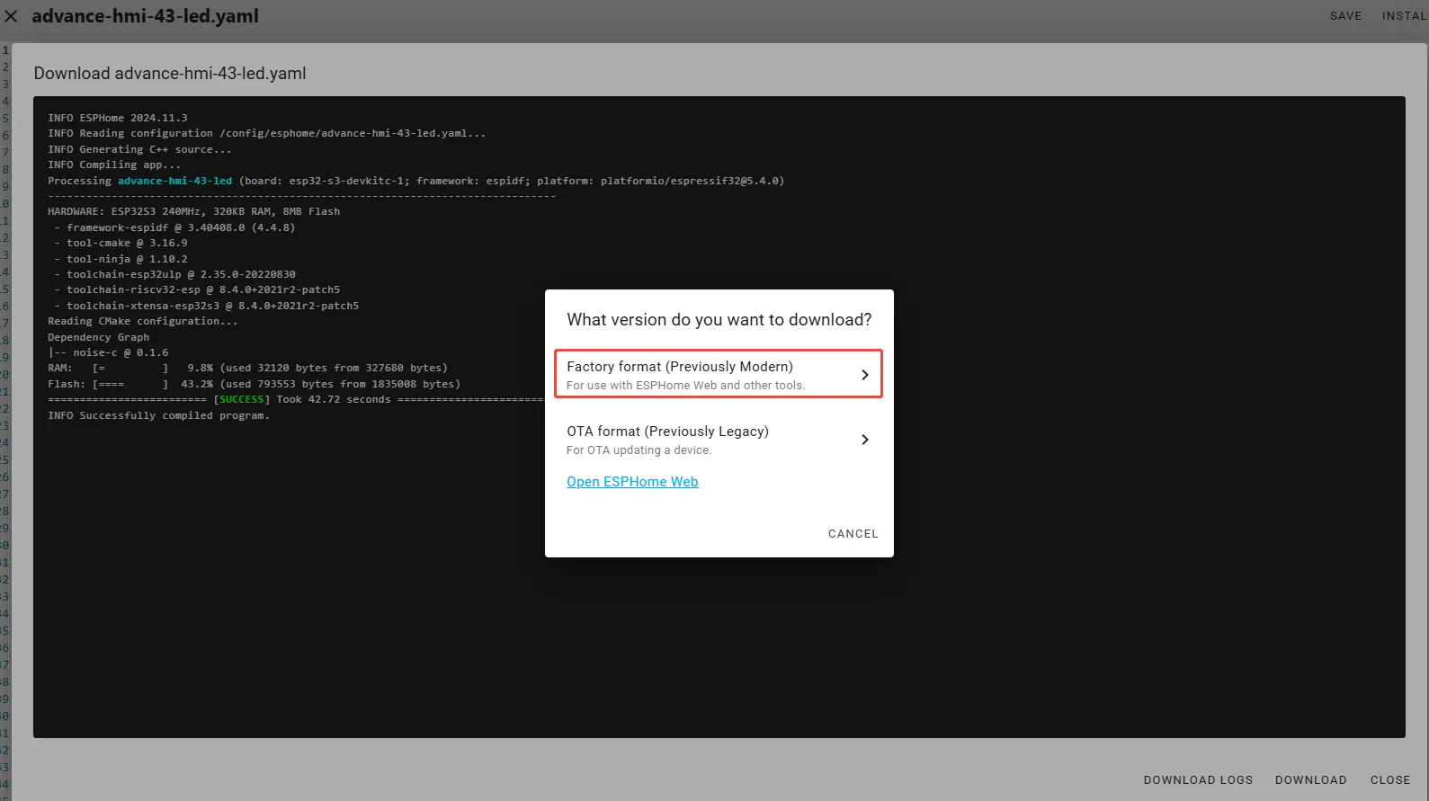The height and width of the screenshot is (801, 1429).
Task: Click the Flash usage 43.2% log line
Action: tap(254, 384)
